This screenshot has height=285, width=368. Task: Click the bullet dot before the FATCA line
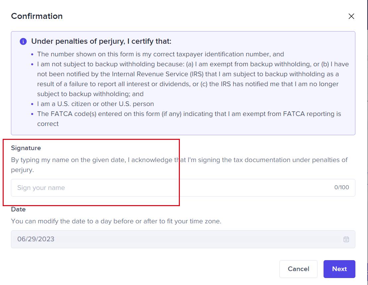tap(33, 114)
